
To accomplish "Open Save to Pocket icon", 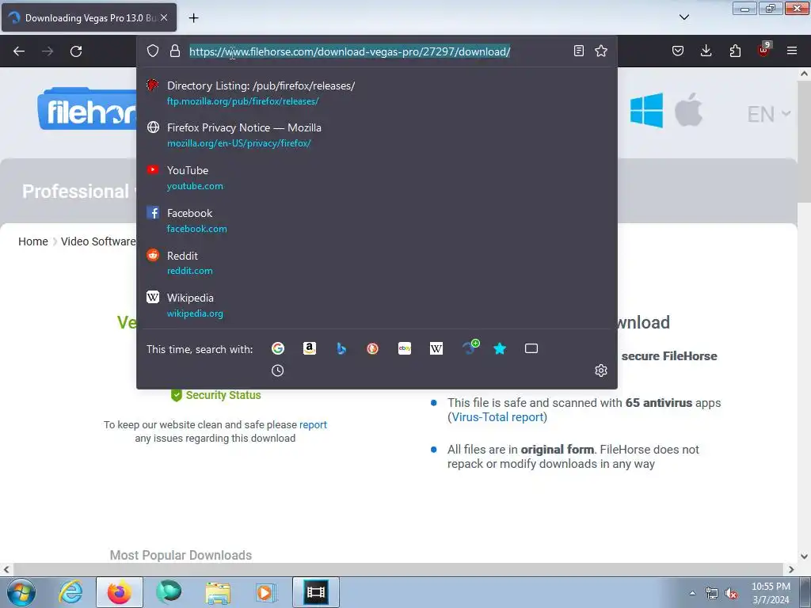I will pyautogui.click(x=678, y=51).
